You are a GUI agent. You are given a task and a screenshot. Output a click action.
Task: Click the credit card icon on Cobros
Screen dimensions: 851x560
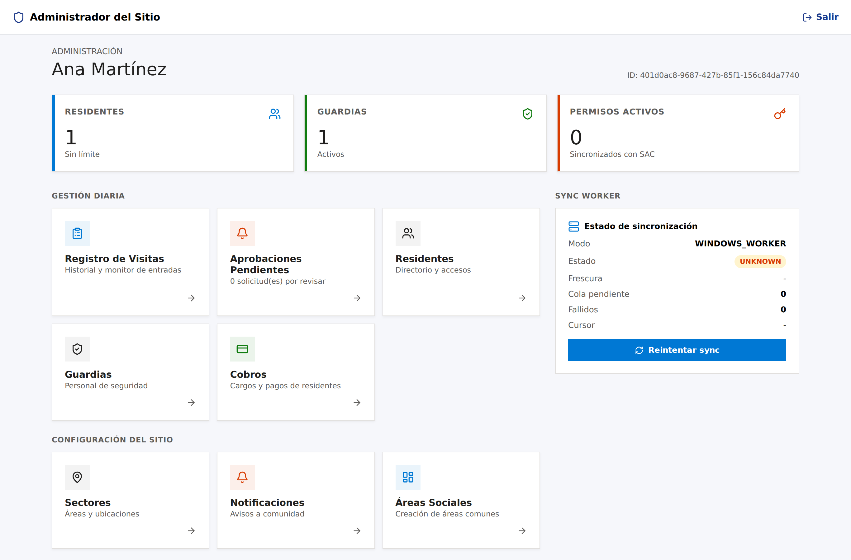point(242,349)
